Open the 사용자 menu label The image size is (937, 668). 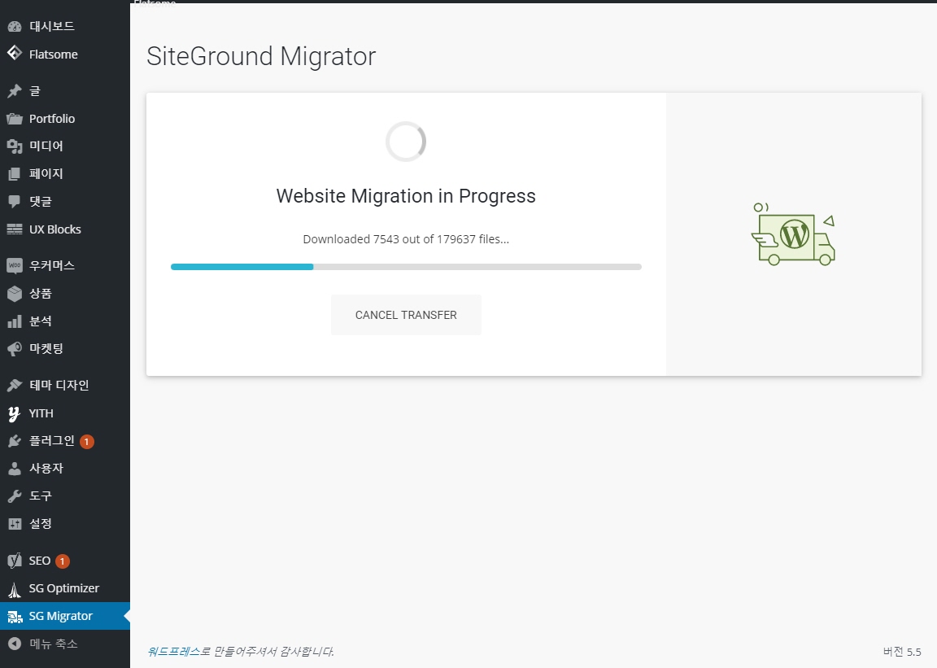(x=46, y=469)
